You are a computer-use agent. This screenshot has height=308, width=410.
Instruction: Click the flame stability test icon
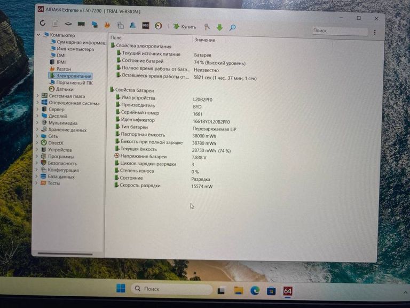point(107,25)
